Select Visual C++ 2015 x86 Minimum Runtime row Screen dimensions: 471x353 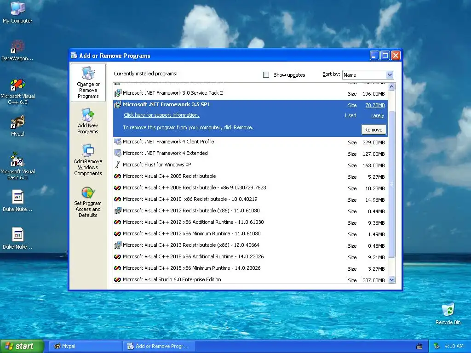tap(250, 268)
